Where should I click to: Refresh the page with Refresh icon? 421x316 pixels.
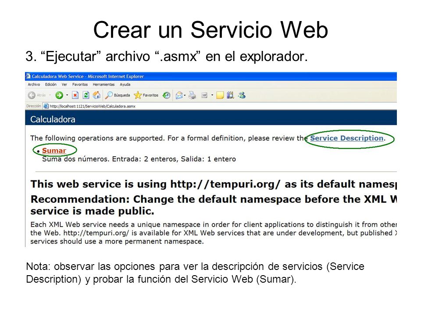pyautogui.click(x=86, y=95)
